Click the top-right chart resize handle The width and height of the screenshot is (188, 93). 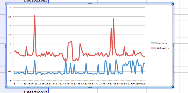[x=173, y=4]
